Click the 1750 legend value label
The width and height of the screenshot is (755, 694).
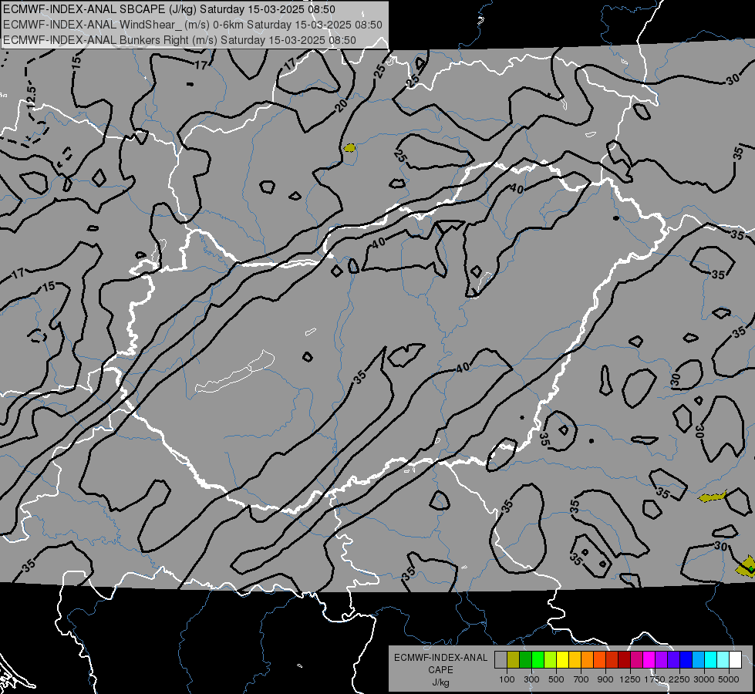click(x=655, y=679)
